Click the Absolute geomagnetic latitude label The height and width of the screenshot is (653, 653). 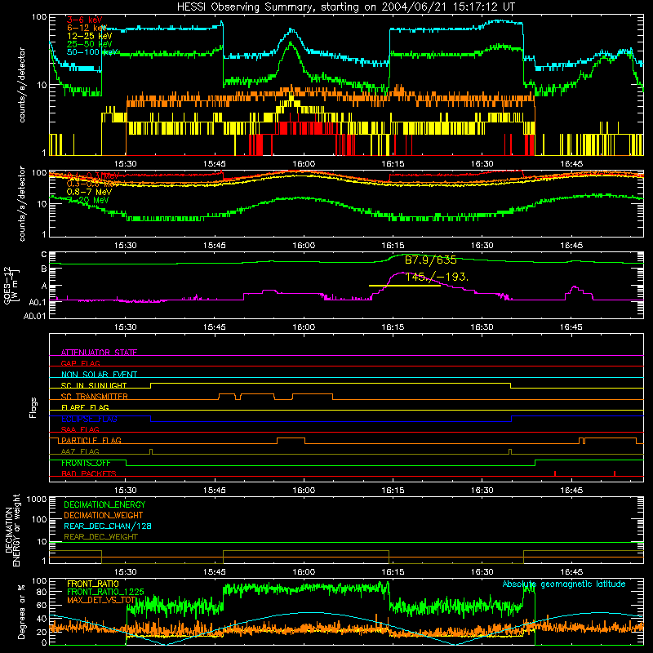[564, 584]
